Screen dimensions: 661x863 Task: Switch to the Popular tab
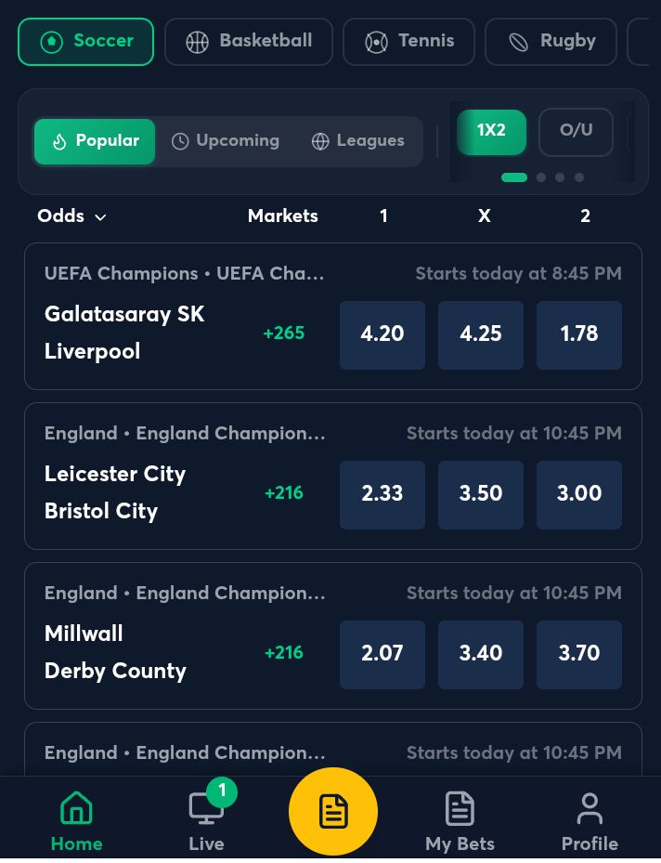tap(95, 141)
